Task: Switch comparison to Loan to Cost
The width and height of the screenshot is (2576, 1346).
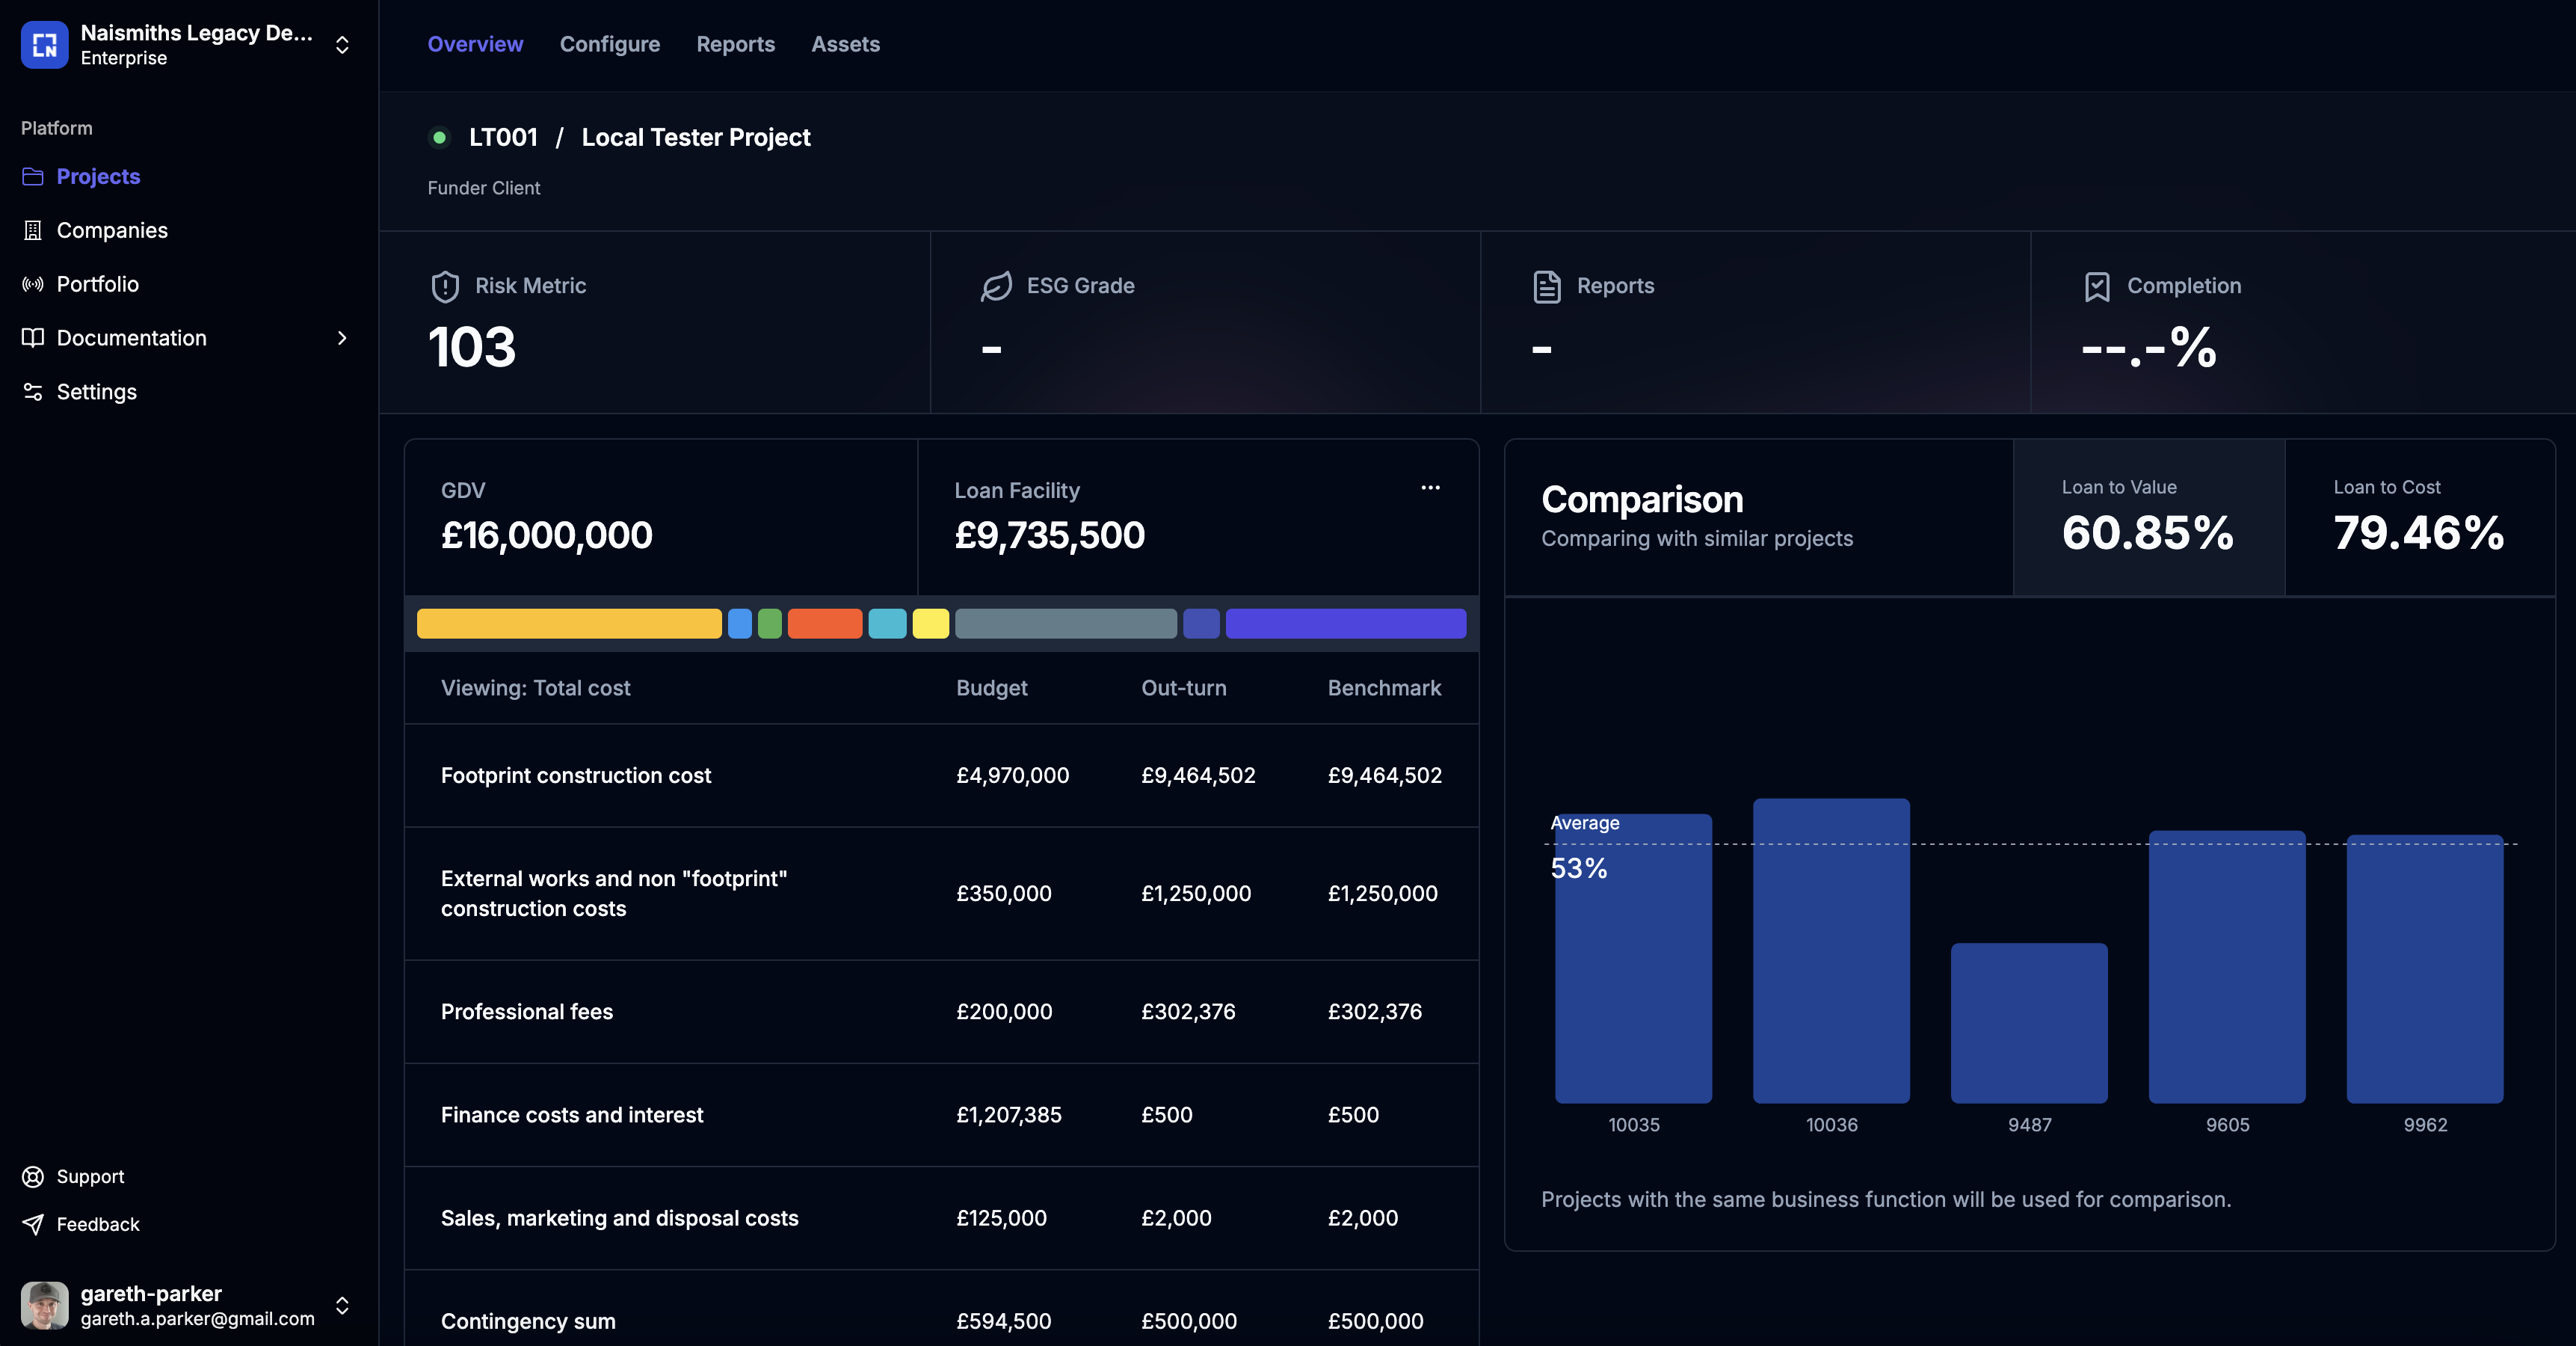Action: (2419, 517)
